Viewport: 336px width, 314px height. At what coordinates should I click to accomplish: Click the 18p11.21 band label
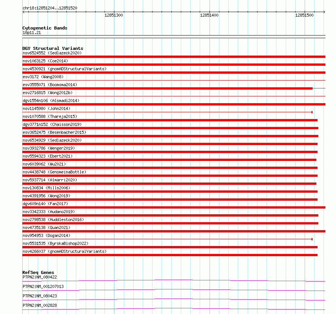pyautogui.click(x=32, y=32)
